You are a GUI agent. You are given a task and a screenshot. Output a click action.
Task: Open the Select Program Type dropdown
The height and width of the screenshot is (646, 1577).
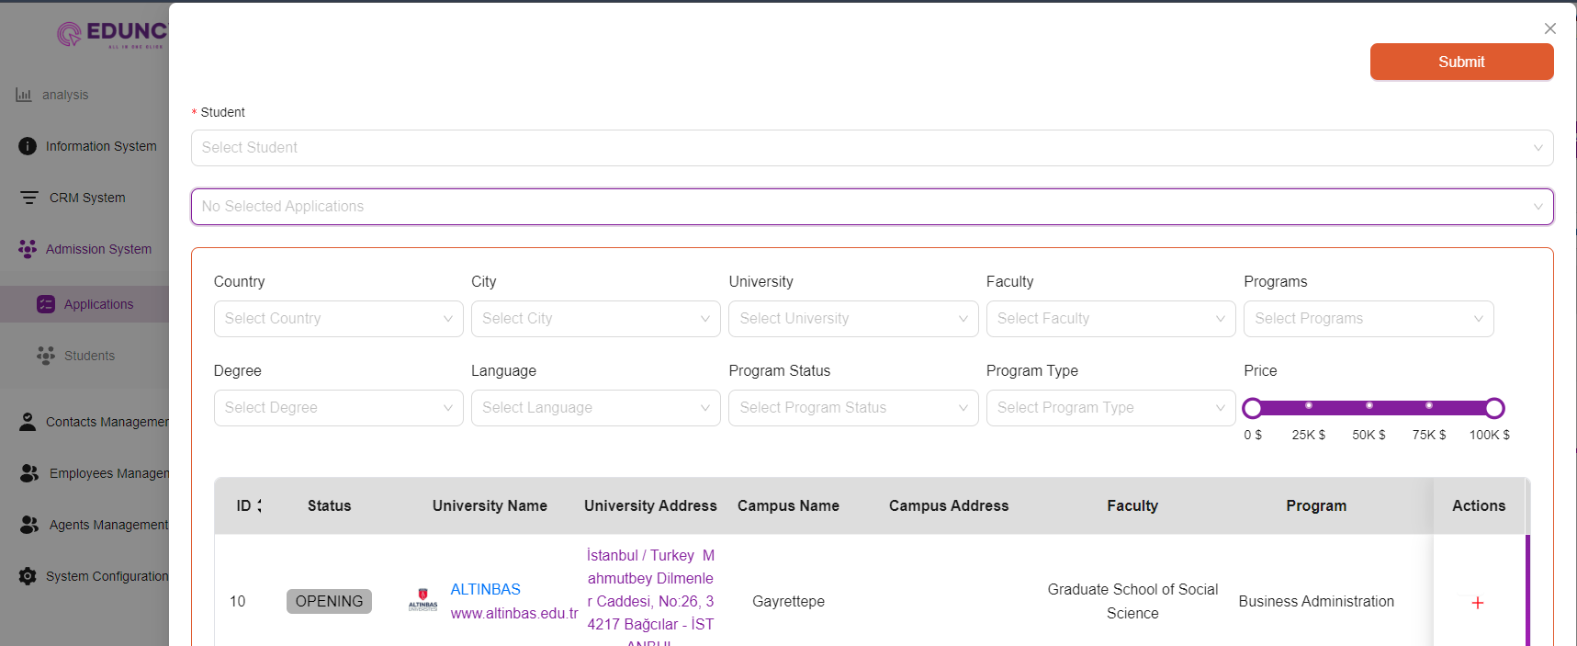(x=1110, y=408)
